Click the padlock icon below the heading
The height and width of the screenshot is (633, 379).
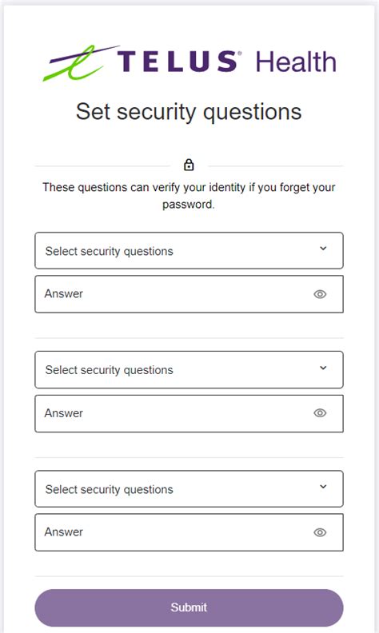click(x=189, y=165)
